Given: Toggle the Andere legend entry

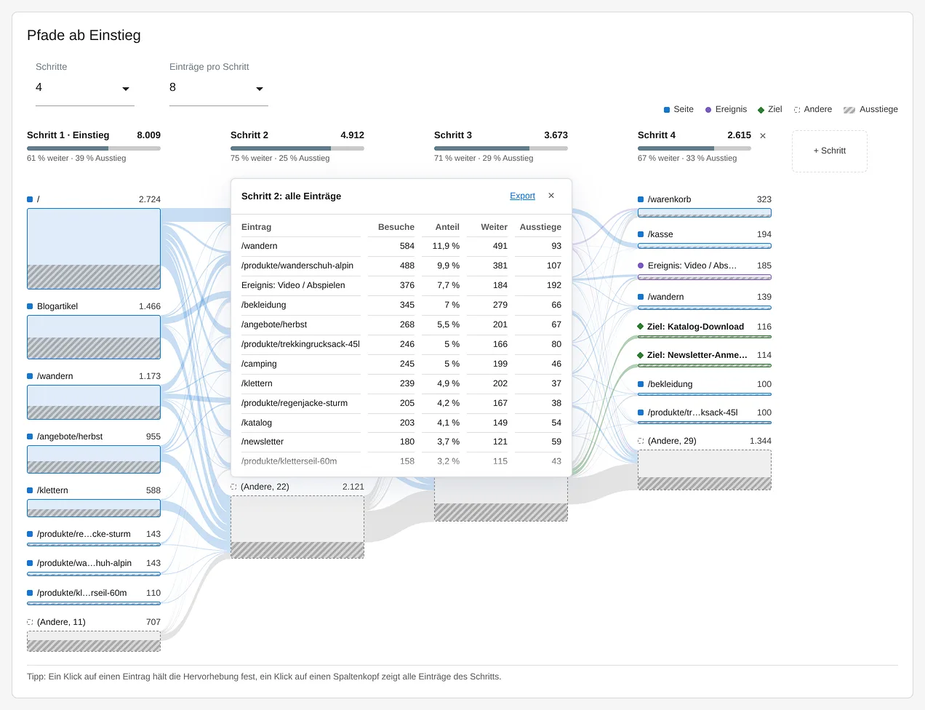Looking at the screenshot, I should coord(813,109).
